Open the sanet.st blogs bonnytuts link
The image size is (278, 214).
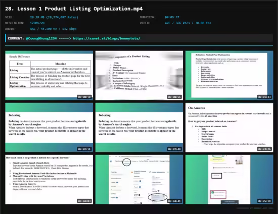coord(107,38)
